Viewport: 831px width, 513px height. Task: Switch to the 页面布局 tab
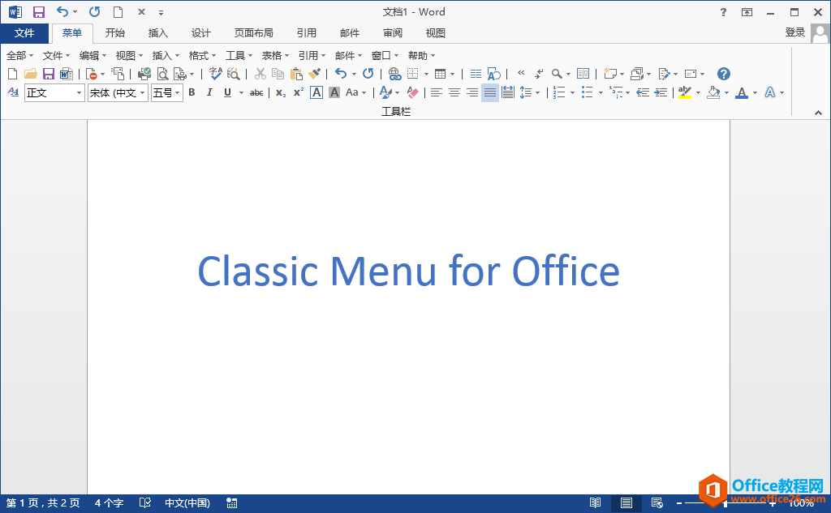click(x=254, y=33)
